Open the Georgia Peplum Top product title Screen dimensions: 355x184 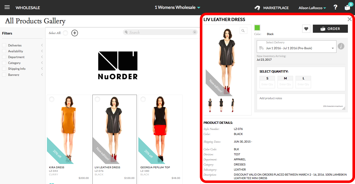(x=155, y=167)
